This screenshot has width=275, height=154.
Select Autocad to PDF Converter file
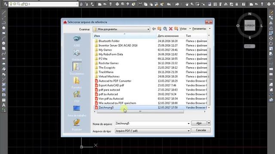(115, 81)
